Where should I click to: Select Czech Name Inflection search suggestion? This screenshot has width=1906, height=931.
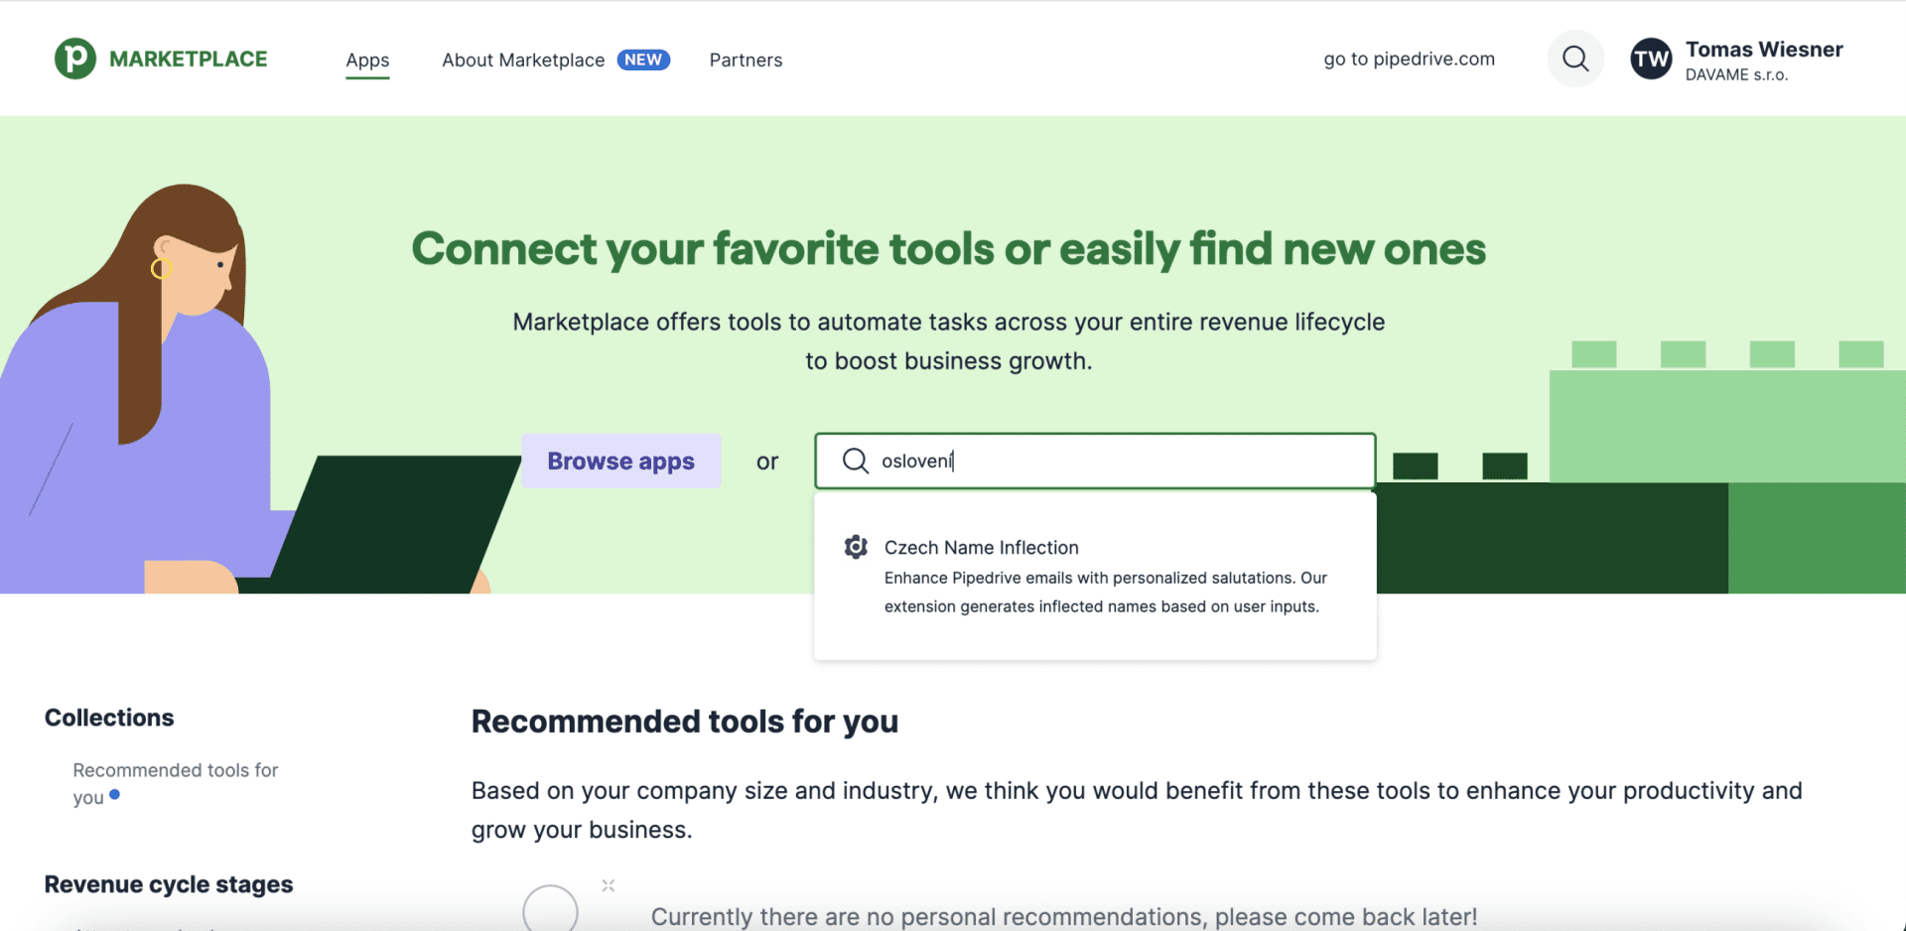coord(981,547)
